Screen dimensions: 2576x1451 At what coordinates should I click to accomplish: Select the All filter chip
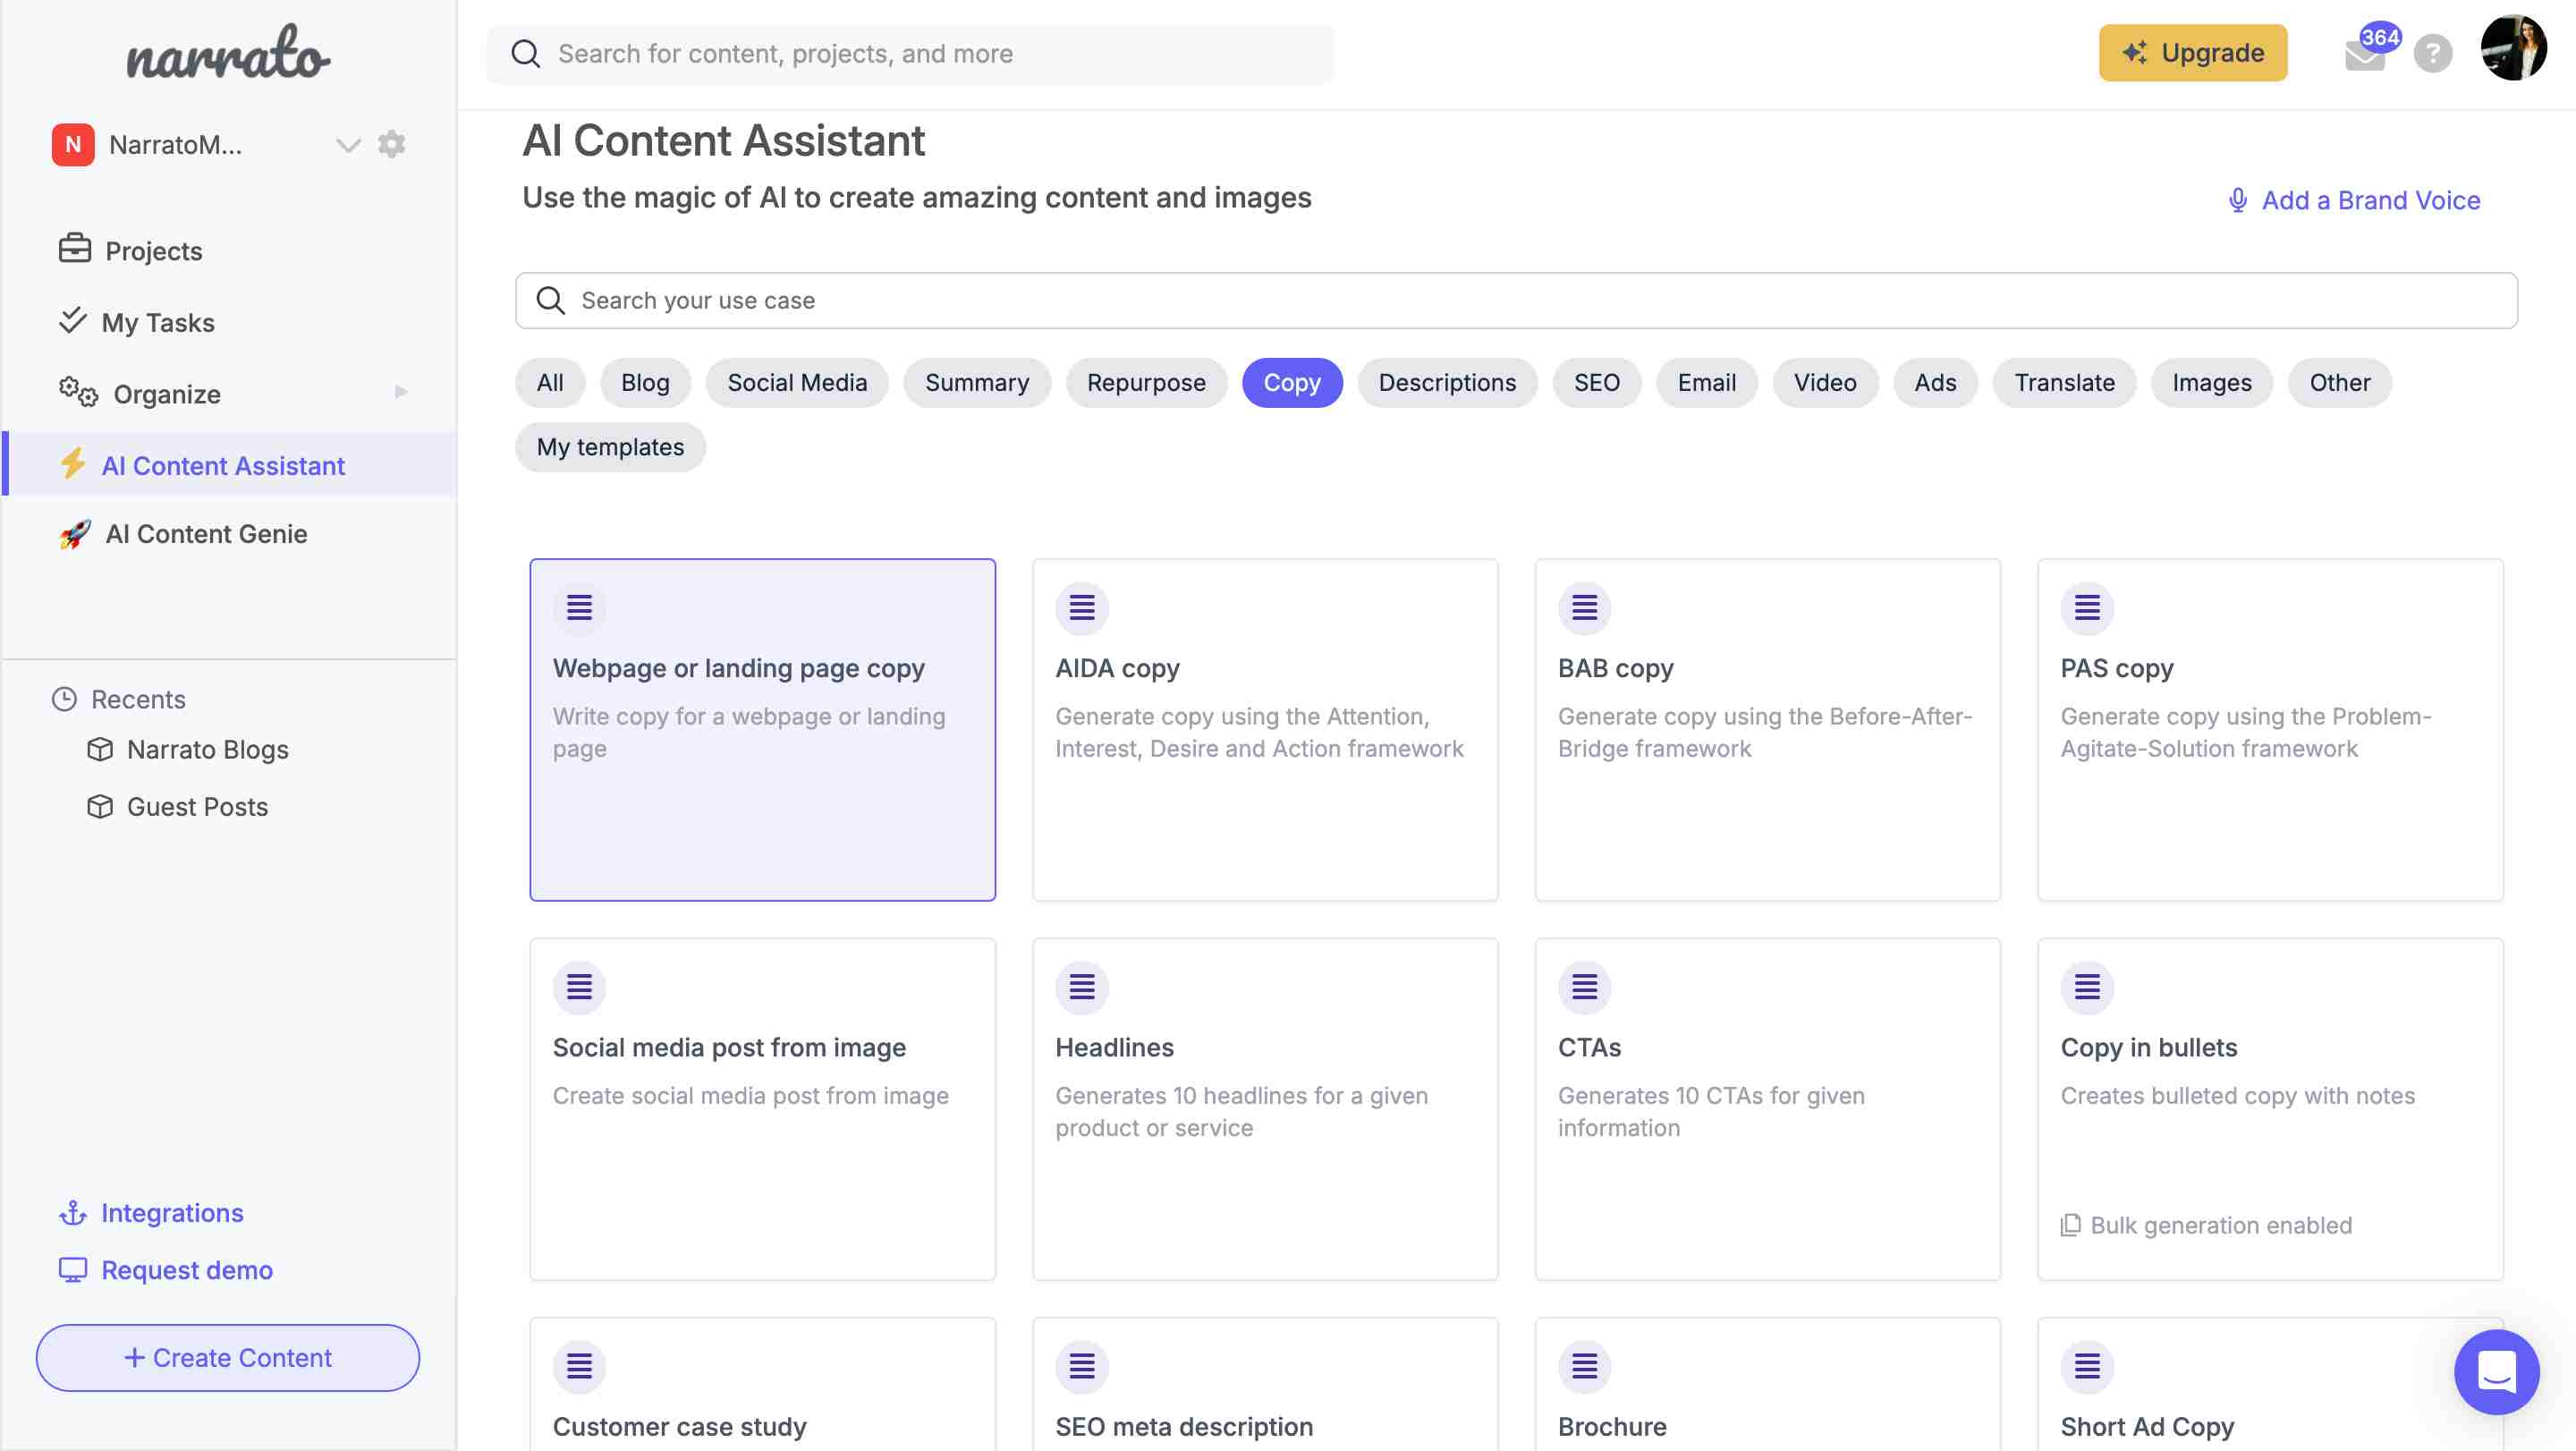tap(550, 383)
